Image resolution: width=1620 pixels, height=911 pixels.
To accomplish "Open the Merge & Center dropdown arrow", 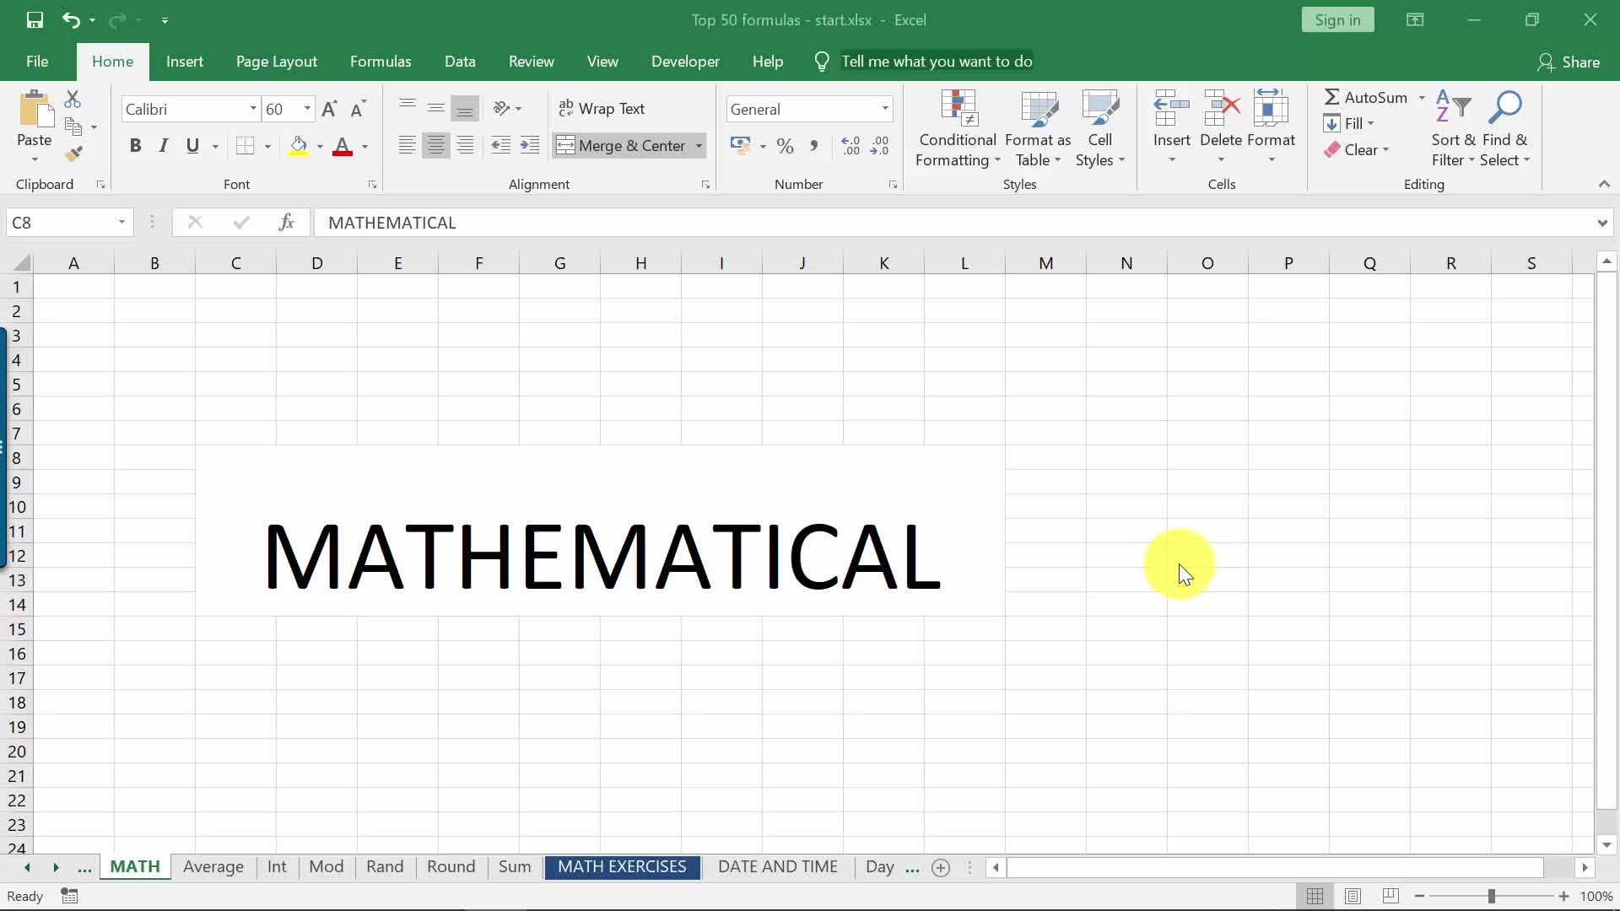I will 699,146.
